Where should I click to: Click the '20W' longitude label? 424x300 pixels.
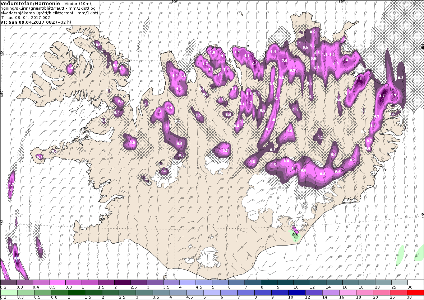pos(175,1)
